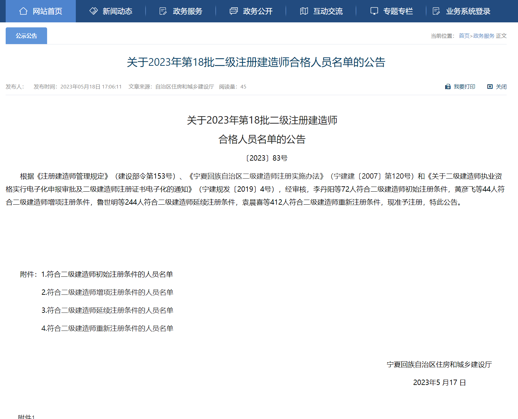Screen dimensions: 518x419
Task: Click 首页 breadcrumb link
Action: coord(464,36)
